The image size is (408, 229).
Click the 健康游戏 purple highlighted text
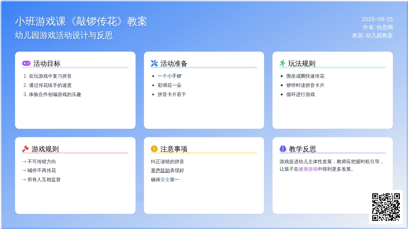308,169
